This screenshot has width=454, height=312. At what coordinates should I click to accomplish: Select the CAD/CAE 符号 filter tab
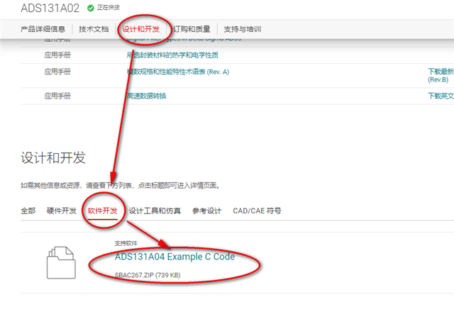257,211
